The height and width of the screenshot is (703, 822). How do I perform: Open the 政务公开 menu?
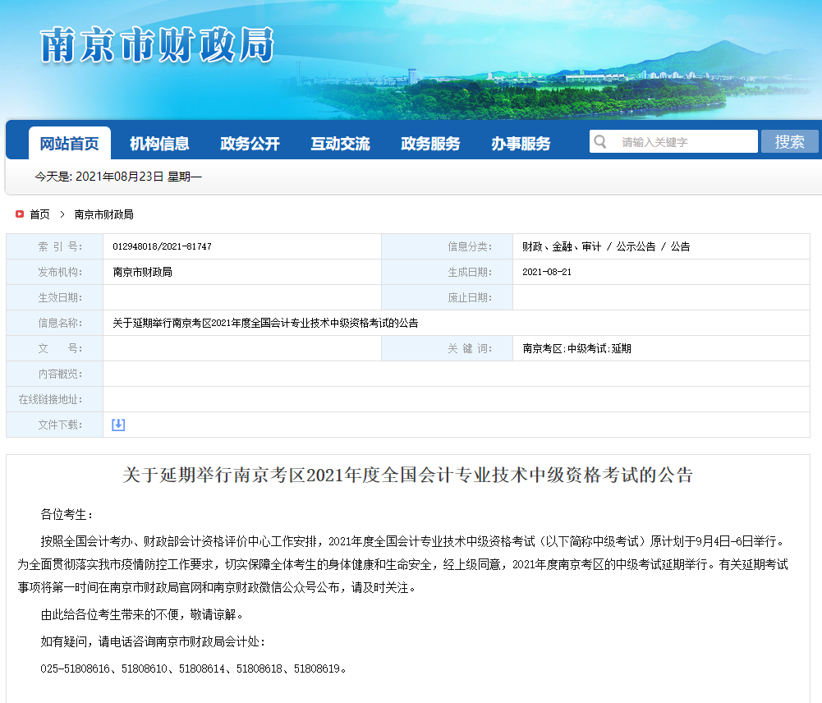(250, 144)
